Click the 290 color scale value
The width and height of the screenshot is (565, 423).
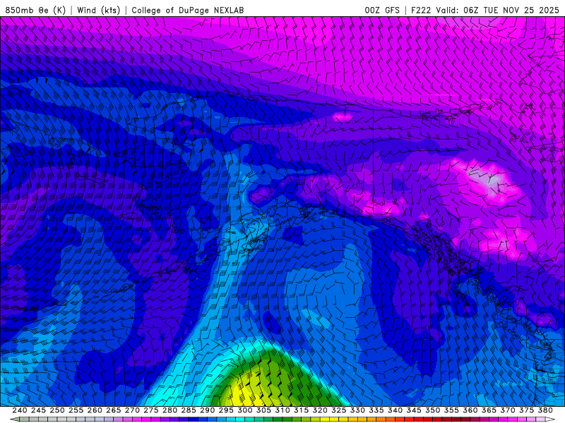point(207,410)
